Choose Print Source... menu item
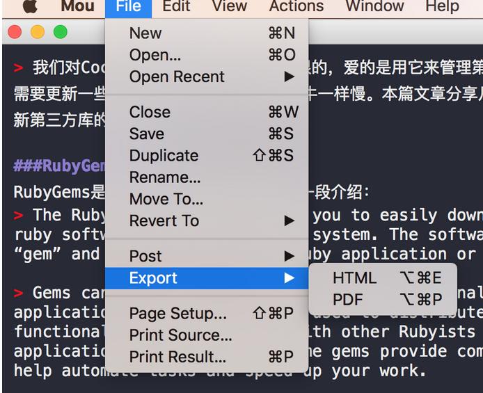The image size is (483, 393). [207, 335]
